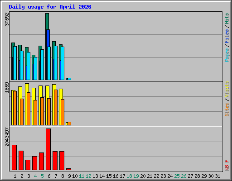
Task: Click the cyan pages bar for day 8
Action: point(63,63)
